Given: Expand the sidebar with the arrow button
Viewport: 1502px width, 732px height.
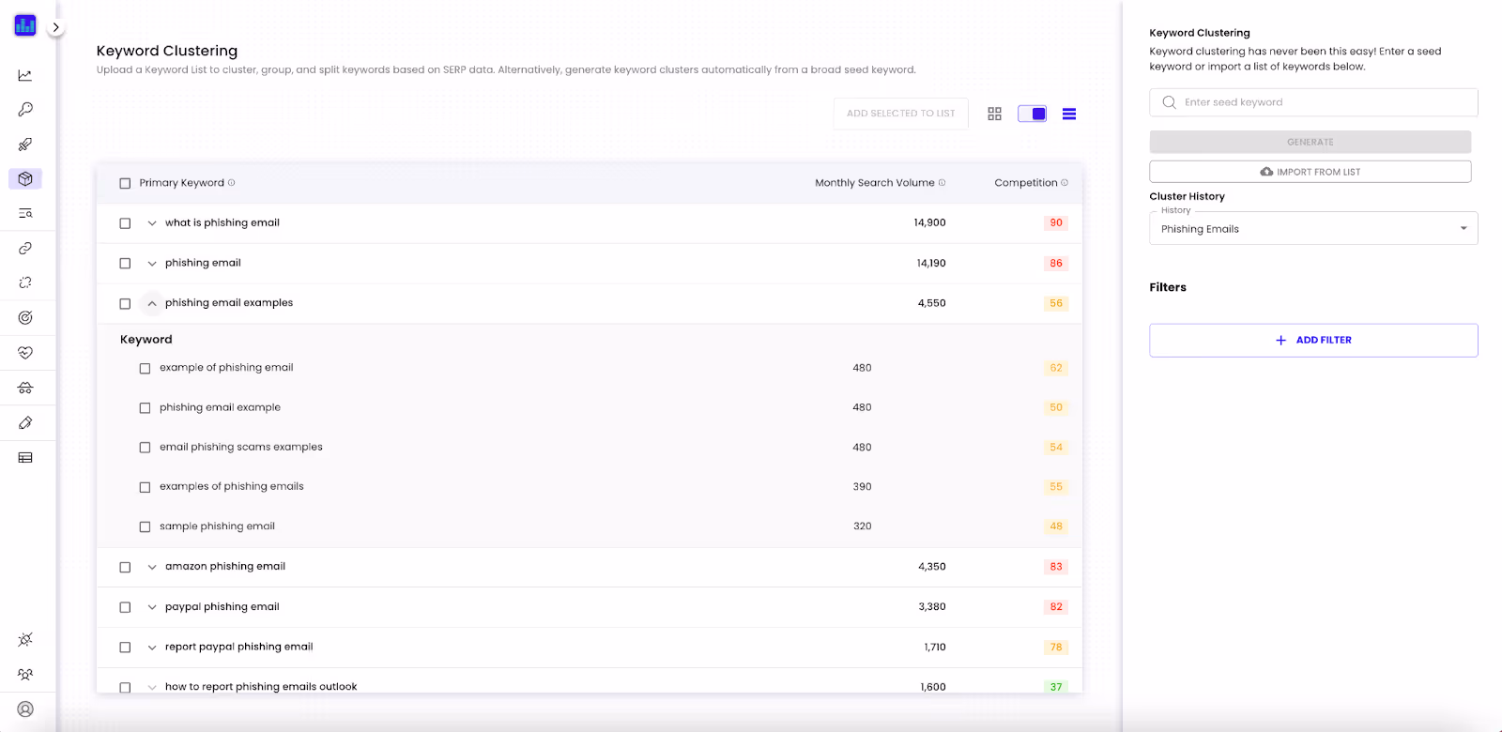Looking at the screenshot, I should click(x=56, y=27).
